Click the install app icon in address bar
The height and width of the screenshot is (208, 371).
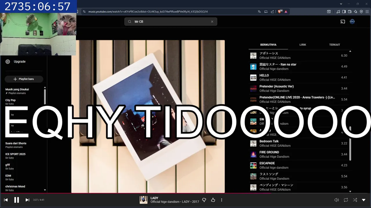click(266, 12)
